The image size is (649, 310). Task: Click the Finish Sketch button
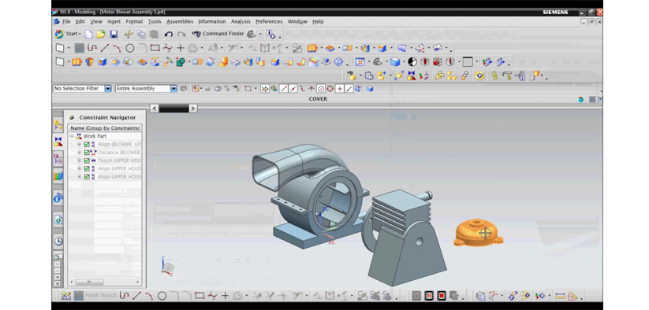click(96, 296)
